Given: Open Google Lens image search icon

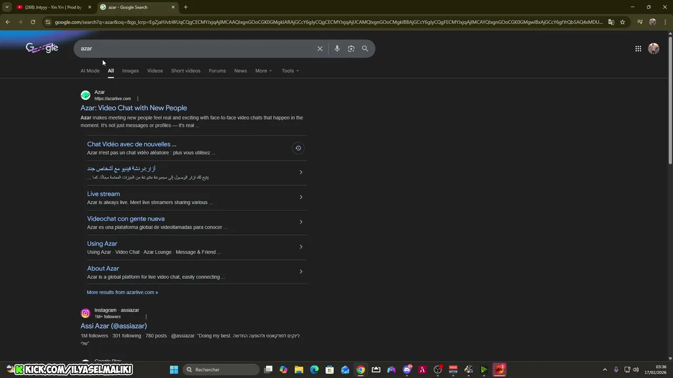Looking at the screenshot, I should pyautogui.click(x=351, y=48).
